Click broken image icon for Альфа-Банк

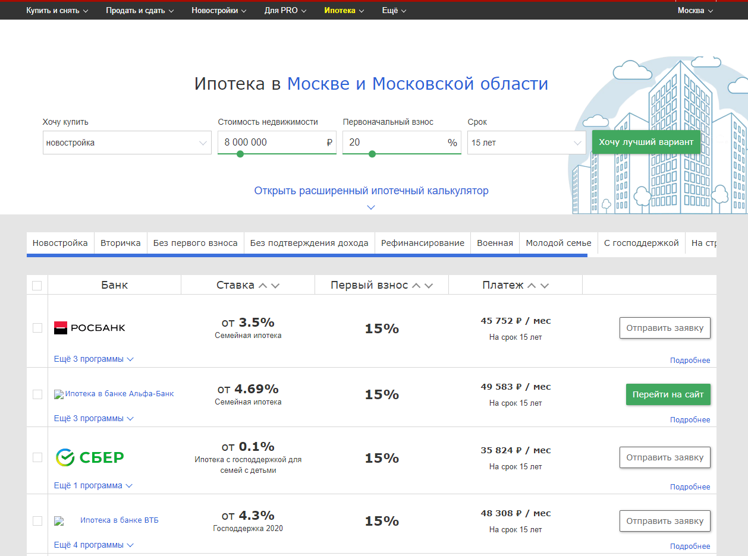[x=58, y=394]
